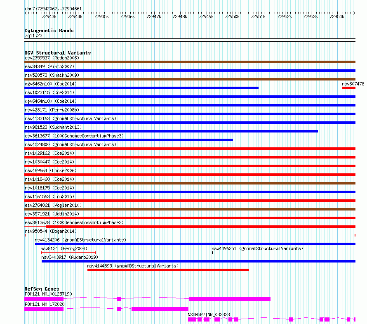Open the nsv1023115 (Coe2014) label
Screen dimensions: 367x324
click(x=49, y=92)
